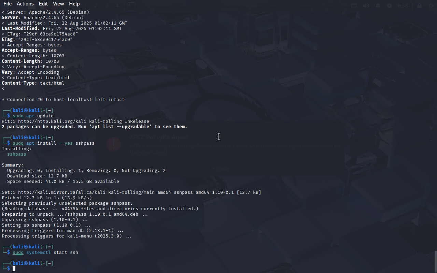Click the 'Setting up sshpass (1.10-0.1)' line

46,225
